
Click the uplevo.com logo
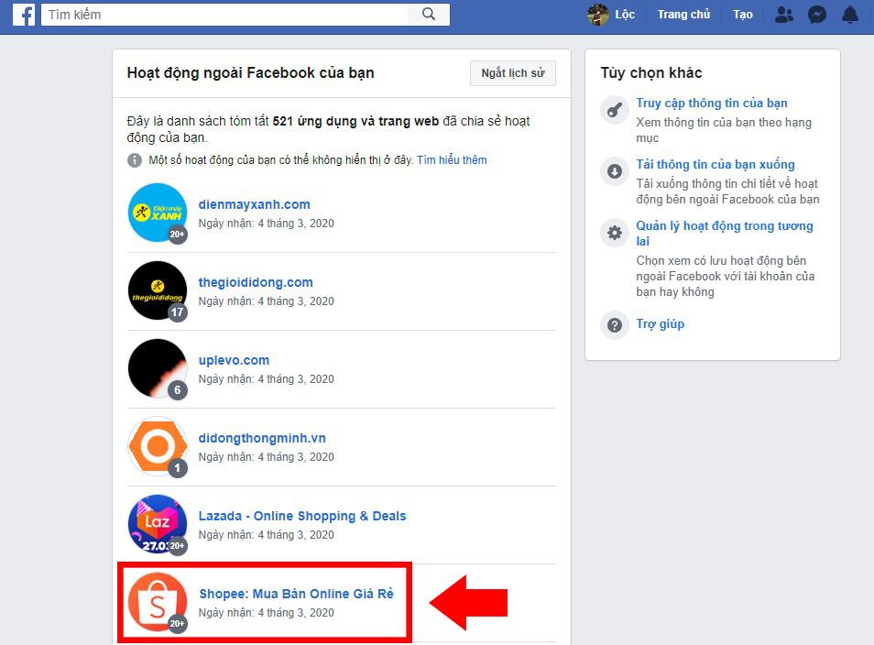[x=158, y=368]
